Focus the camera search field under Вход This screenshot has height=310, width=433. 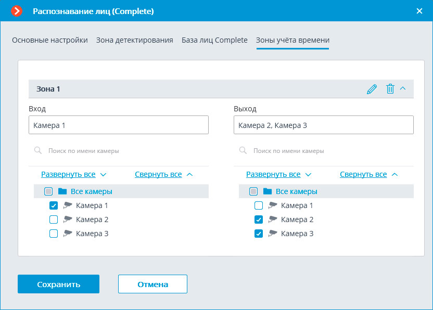tap(125, 150)
